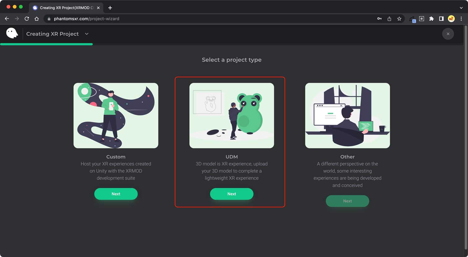Click the phantomsxr.com address bar
This screenshot has width=468, height=257.
(211, 19)
